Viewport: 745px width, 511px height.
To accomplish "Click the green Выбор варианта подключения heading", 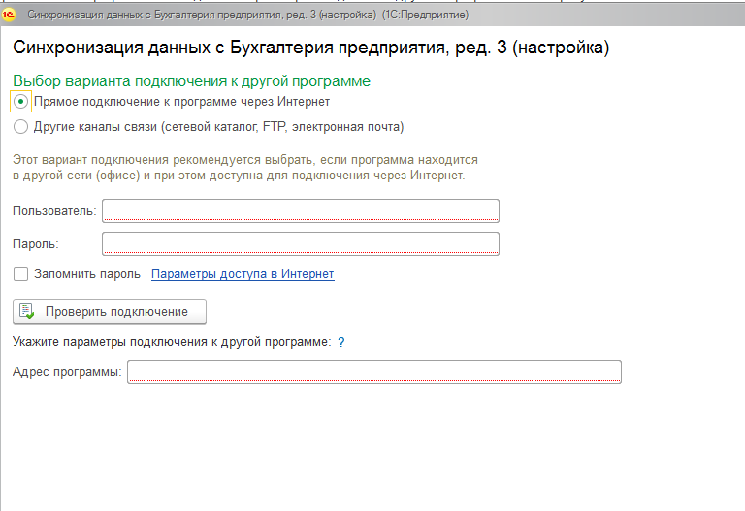I will 191,81.
